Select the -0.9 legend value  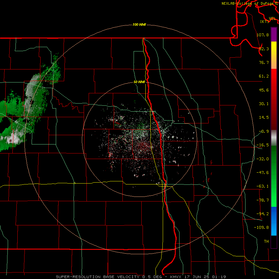264,131
